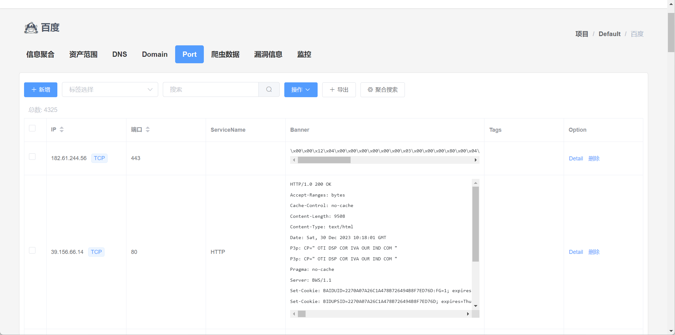Click 百度 in breadcrumb

pos(637,34)
